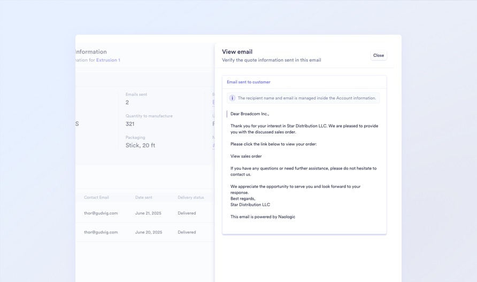Click the Date sent column header
Screen dimensions: 477x282
click(144, 198)
